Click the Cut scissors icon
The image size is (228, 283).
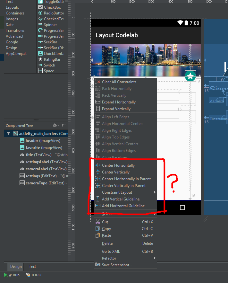coord(98,222)
